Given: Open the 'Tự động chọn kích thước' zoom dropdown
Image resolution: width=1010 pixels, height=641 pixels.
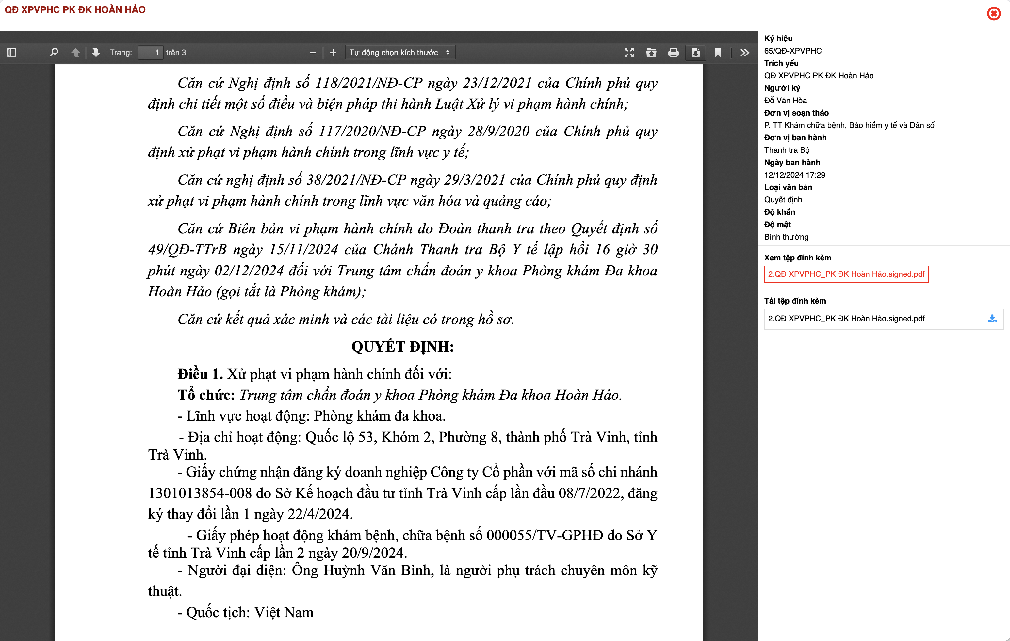Looking at the screenshot, I should [x=400, y=52].
